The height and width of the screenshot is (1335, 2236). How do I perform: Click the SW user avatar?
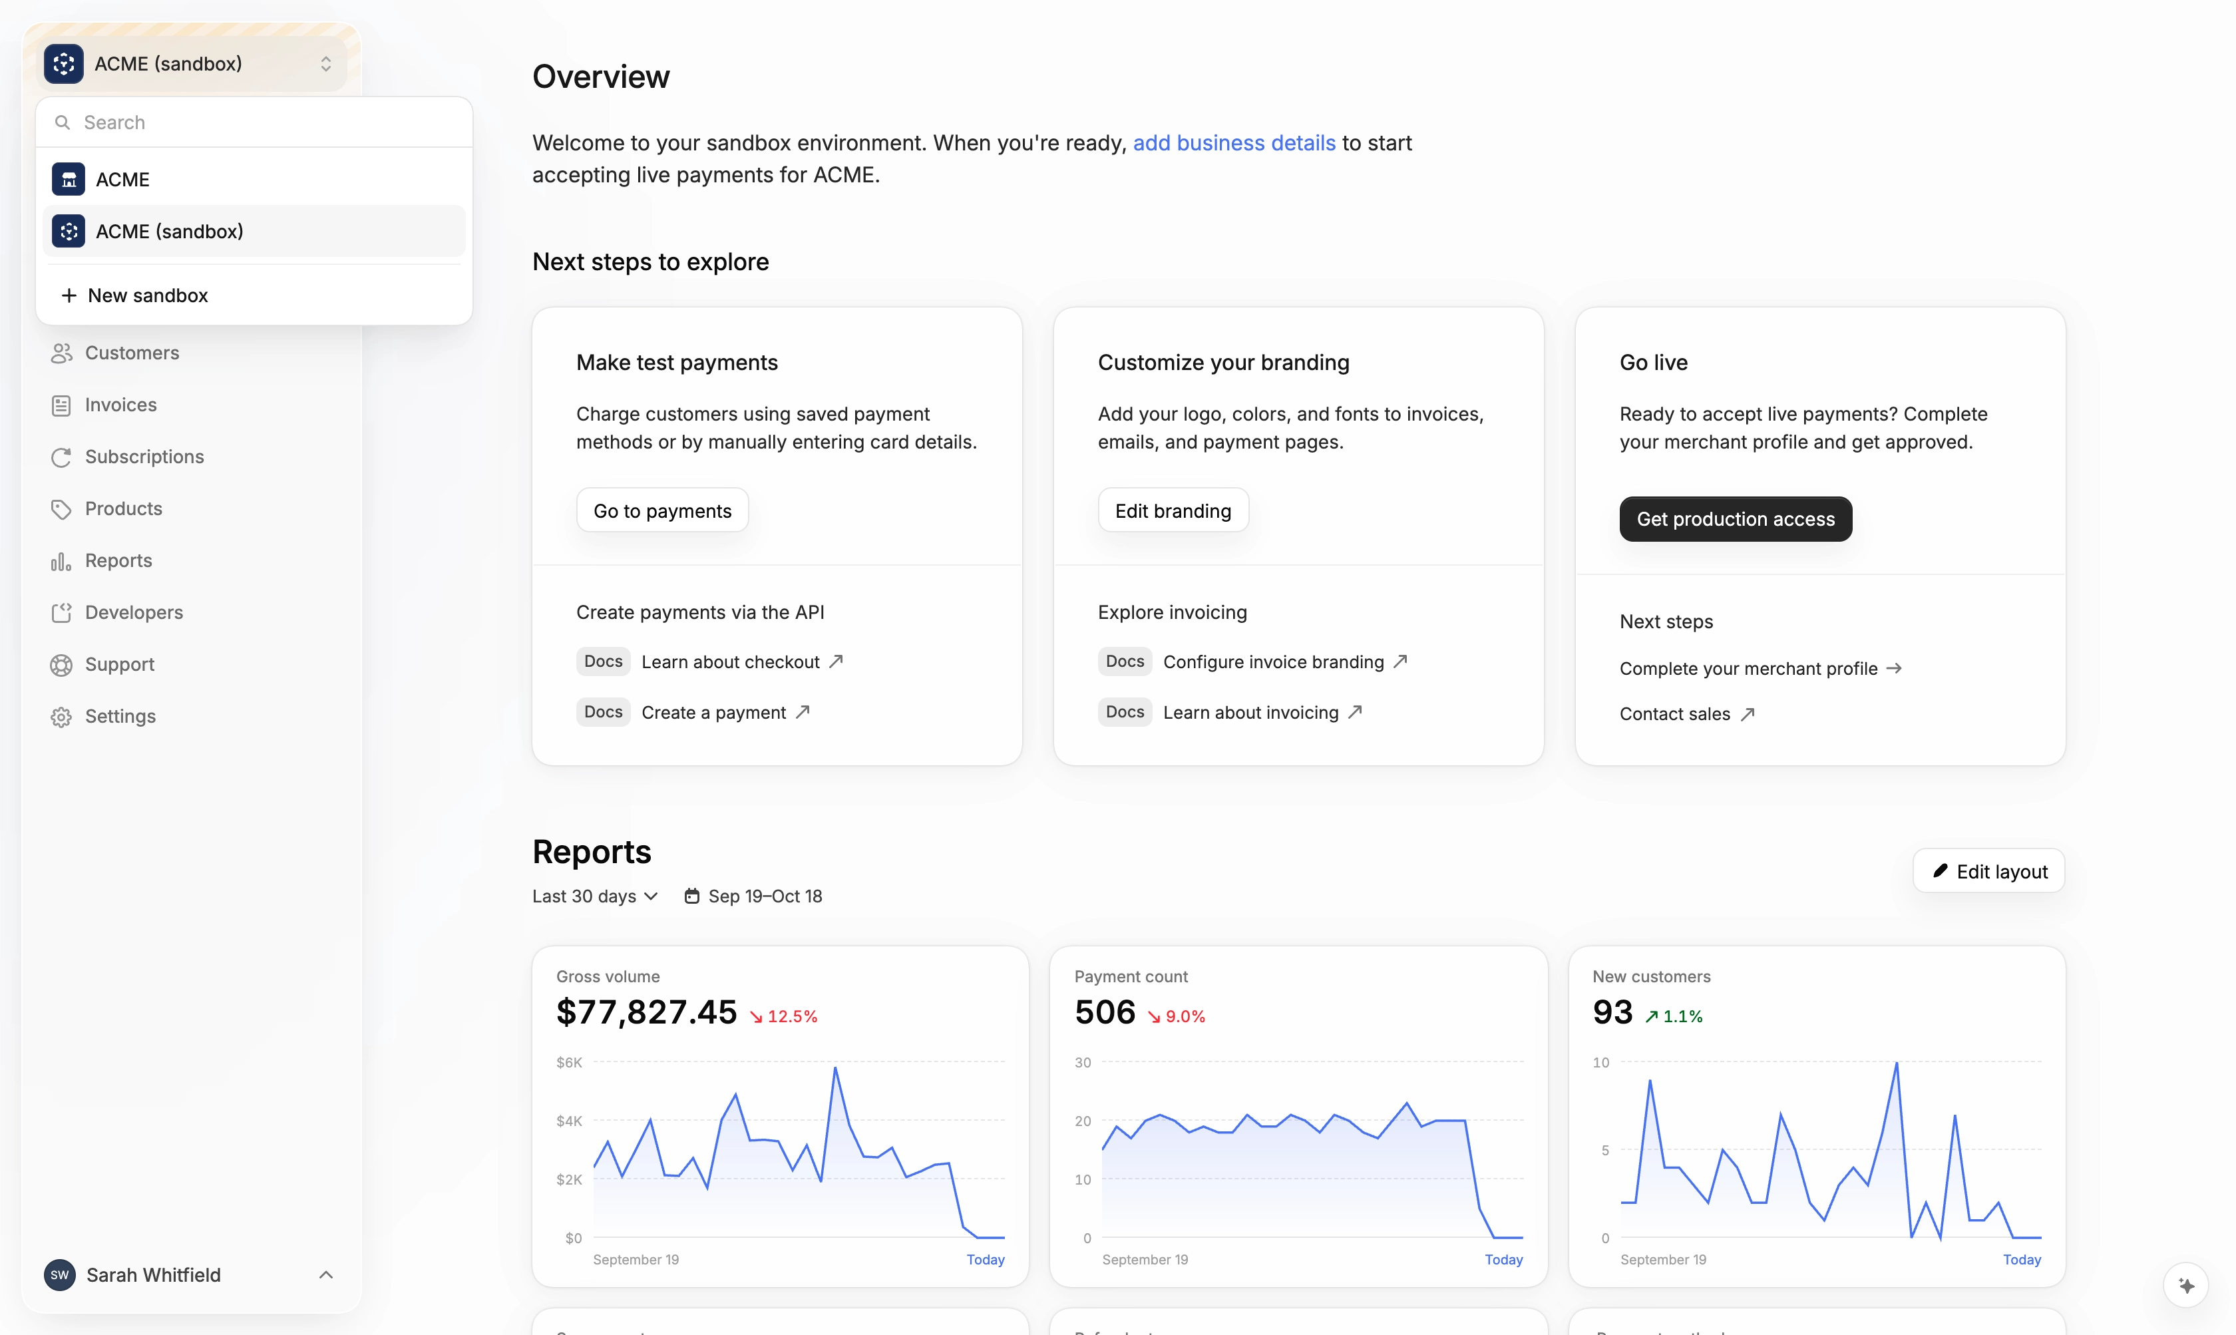[61, 1274]
